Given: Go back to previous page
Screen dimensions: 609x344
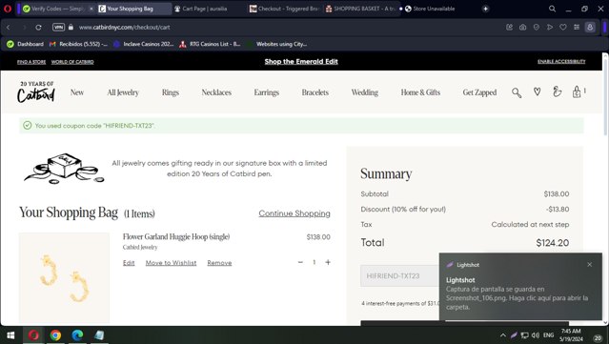Looking at the screenshot, I should pos(9,28).
